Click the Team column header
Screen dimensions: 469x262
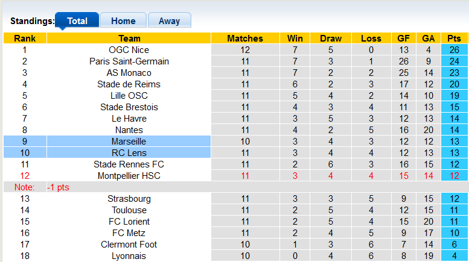pyautogui.click(x=129, y=39)
